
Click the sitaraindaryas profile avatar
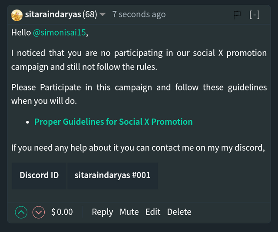coord(17,15)
